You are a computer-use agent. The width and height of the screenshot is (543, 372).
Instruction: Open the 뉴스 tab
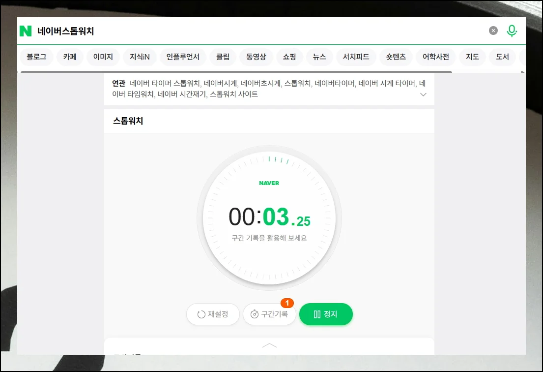click(x=319, y=57)
